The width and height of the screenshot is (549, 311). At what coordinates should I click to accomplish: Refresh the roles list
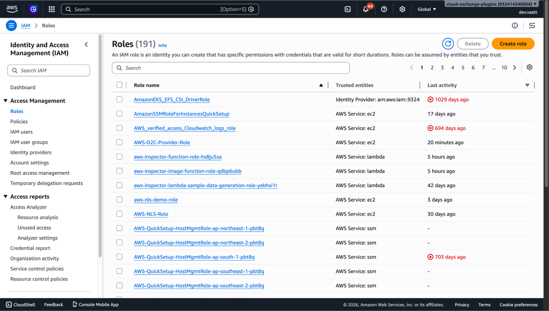coord(448,44)
